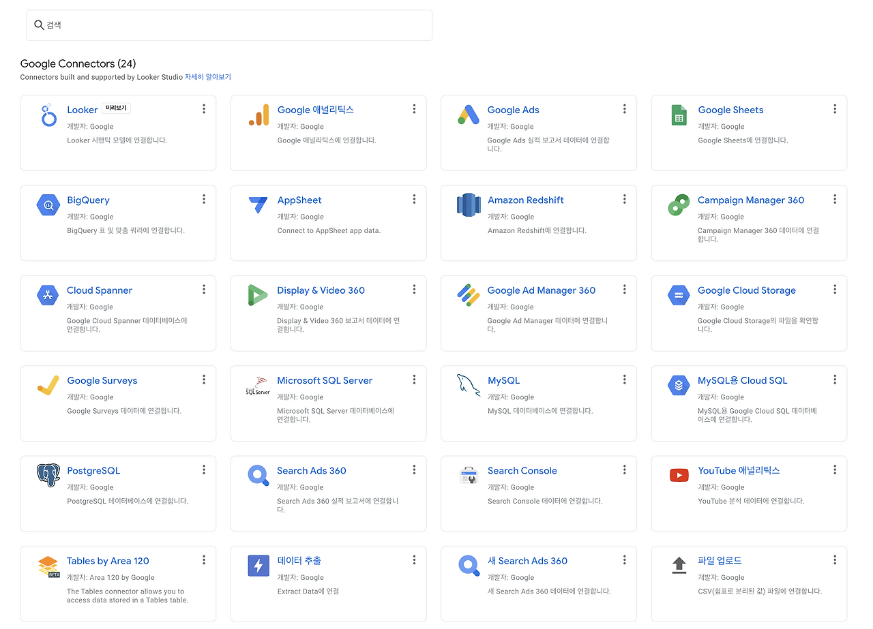Open more options for Campaign Manager 360

835,199
